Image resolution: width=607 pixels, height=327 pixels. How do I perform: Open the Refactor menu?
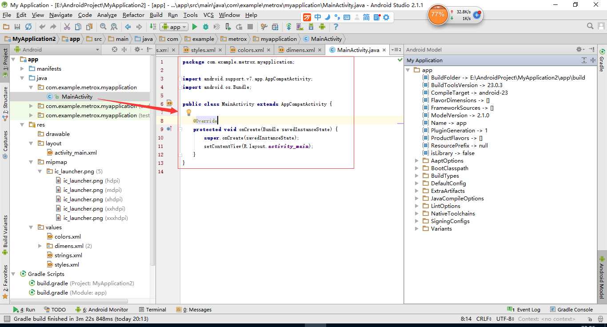133,15
